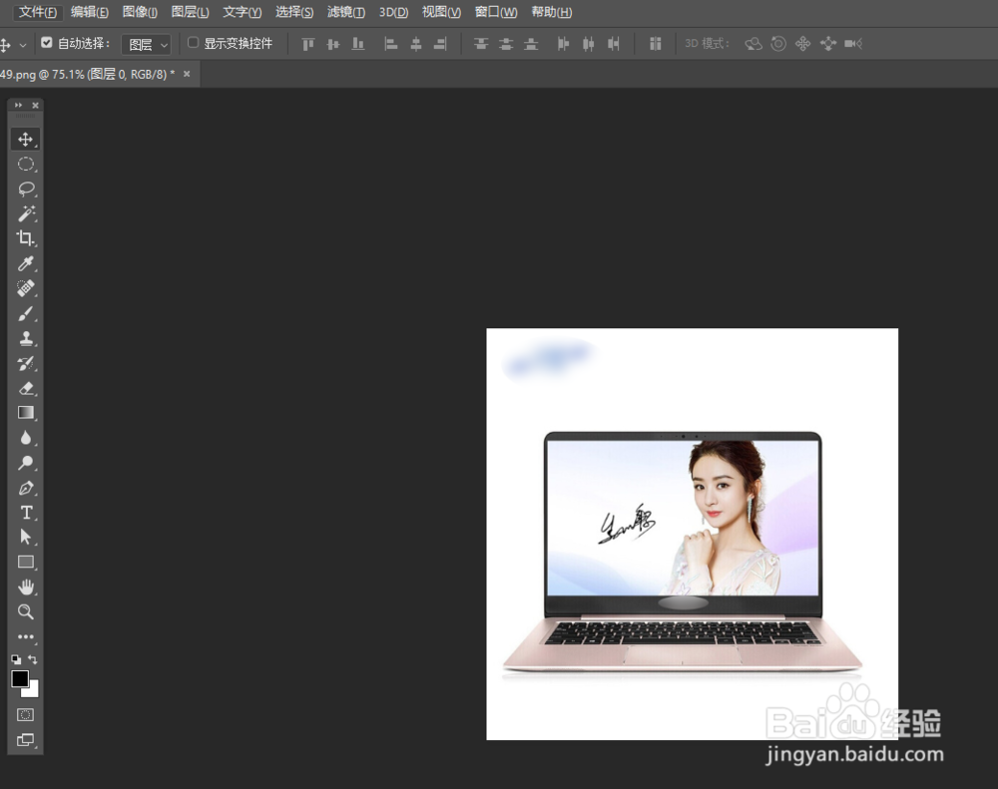Image resolution: width=998 pixels, height=789 pixels.
Task: Select the Path Selection tool
Action: coord(26,537)
